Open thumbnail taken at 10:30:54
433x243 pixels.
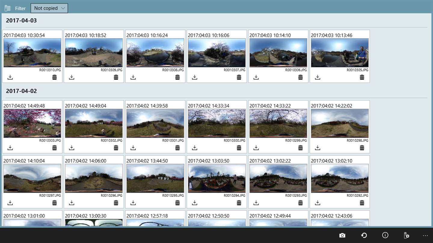[x=32, y=52]
